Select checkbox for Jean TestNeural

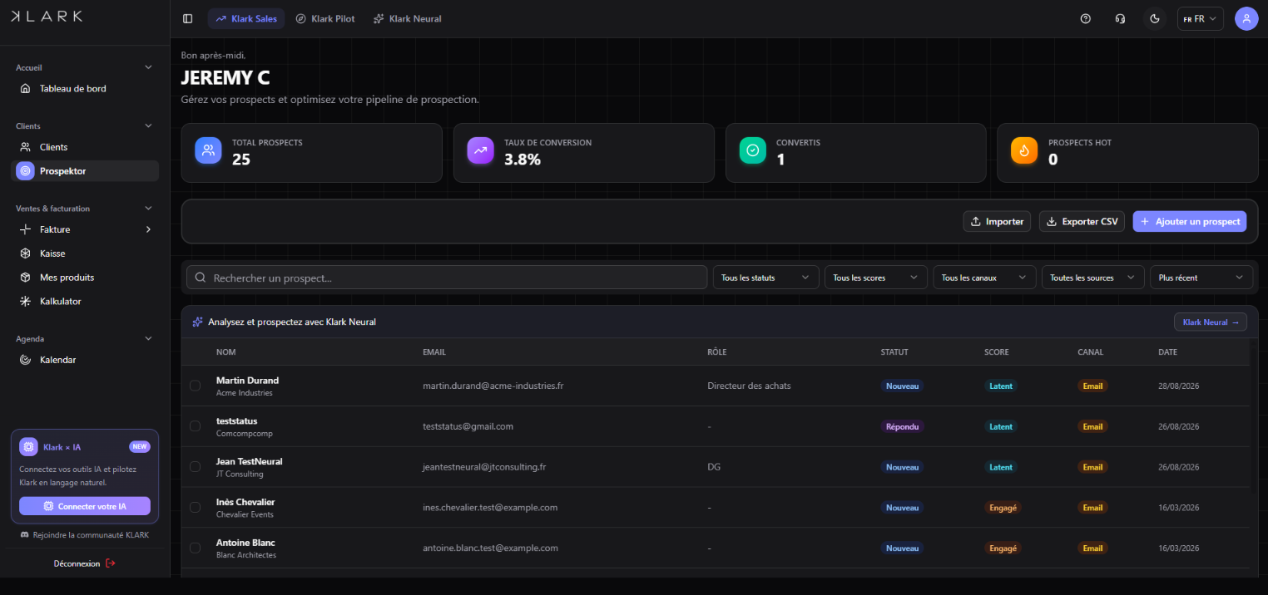(x=195, y=467)
